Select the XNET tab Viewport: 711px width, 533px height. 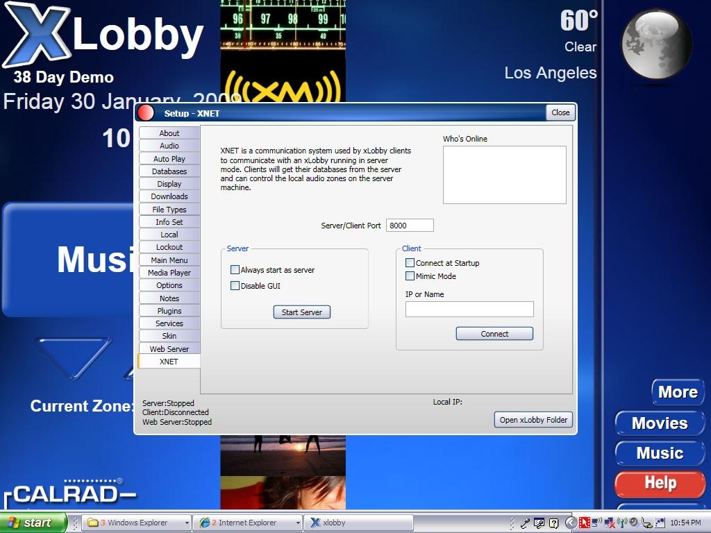coord(169,361)
